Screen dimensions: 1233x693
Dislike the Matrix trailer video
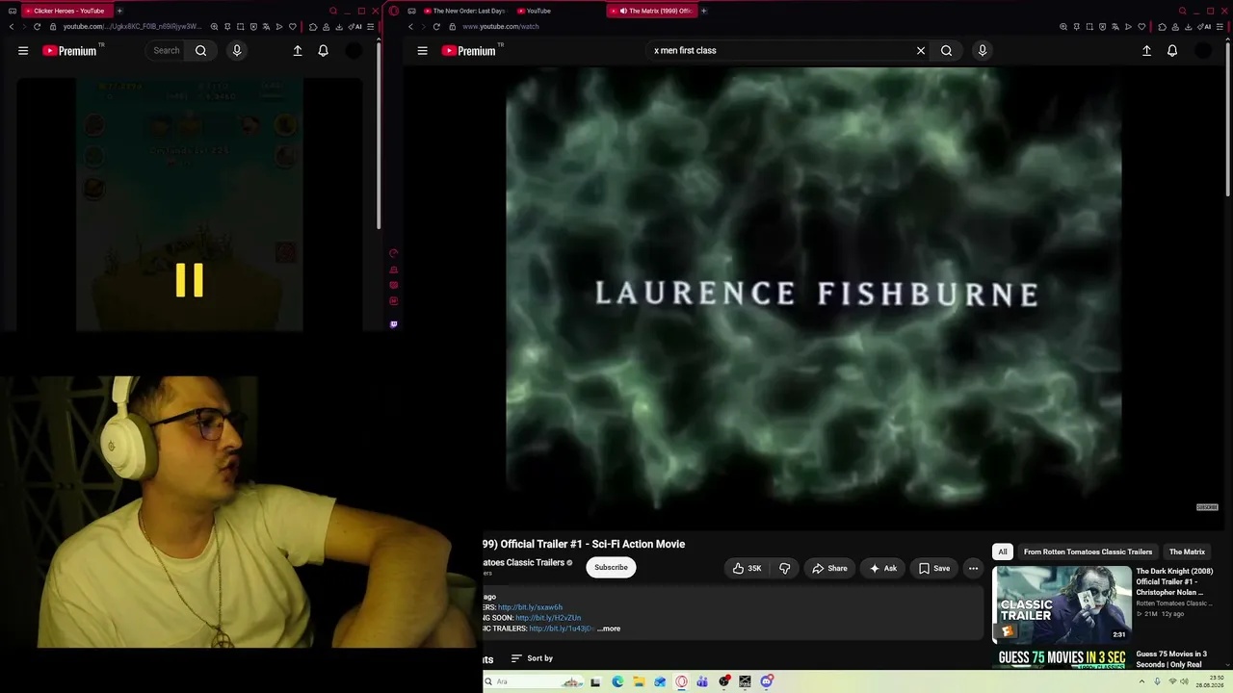pyautogui.click(x=784, y=568)
